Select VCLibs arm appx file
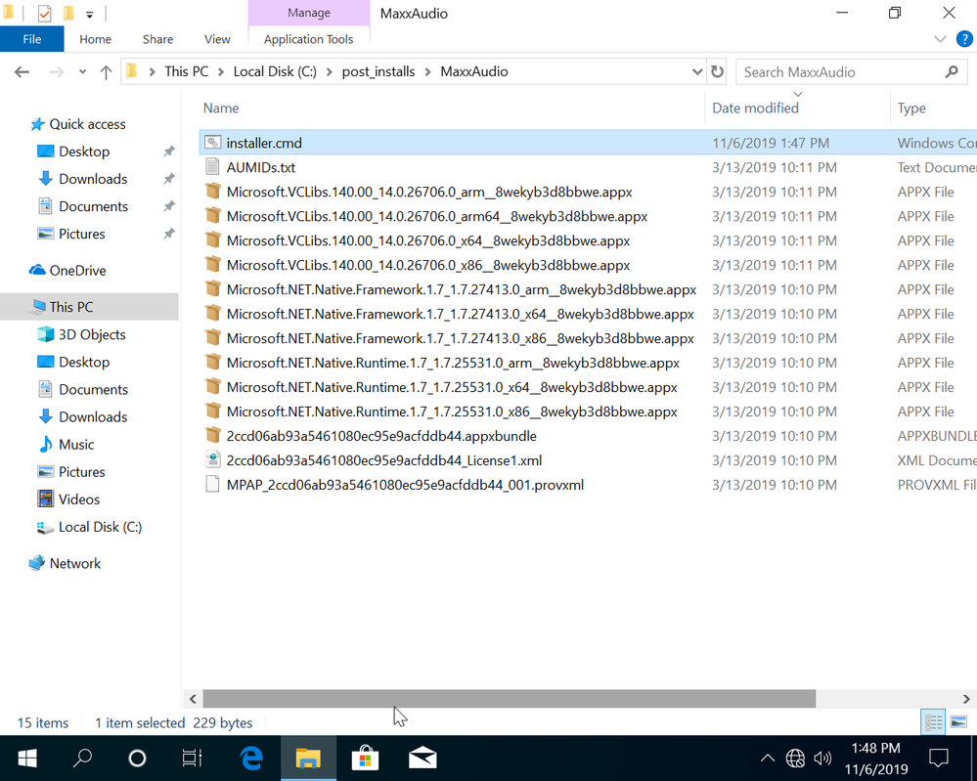Image resolution: width=977 pixels, height=781 pixels. click(429, 192)
